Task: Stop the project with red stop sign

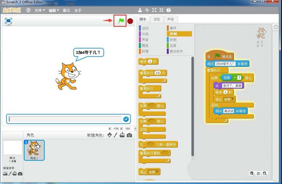Action: (130, 21)
